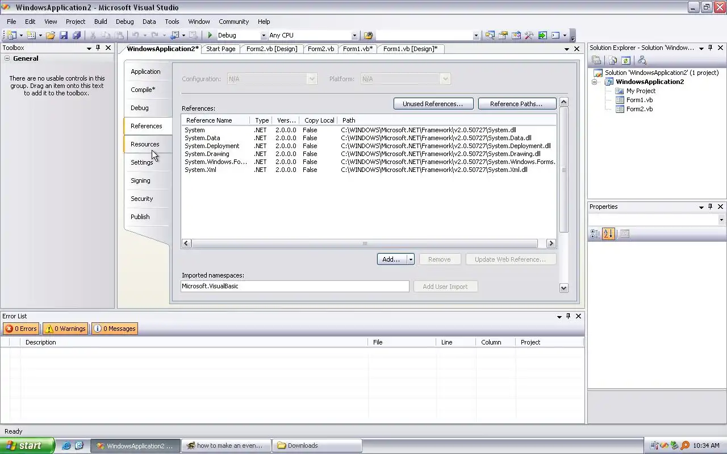Screen dimensions: 727x454
Task: Click the Add reference button
Action: (391, 259)
